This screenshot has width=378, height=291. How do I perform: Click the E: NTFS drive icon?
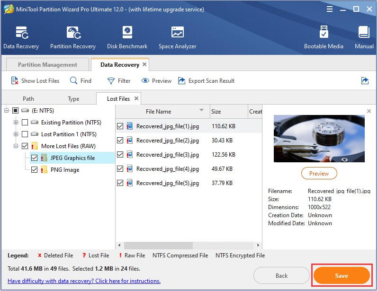pyautogui.click(x=25, y=111)
